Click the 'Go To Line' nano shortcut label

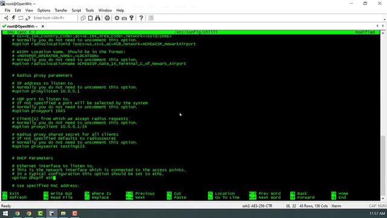tap(227, 197)
